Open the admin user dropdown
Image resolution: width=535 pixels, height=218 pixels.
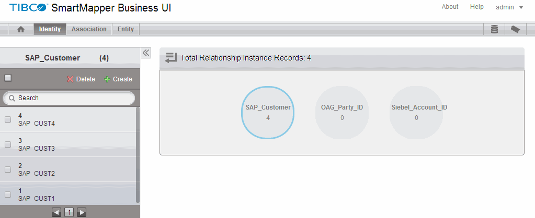coord(509,7)
